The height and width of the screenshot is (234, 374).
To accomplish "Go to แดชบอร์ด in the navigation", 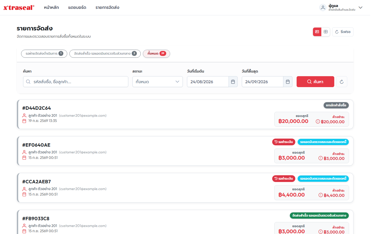I will (77, 8).
